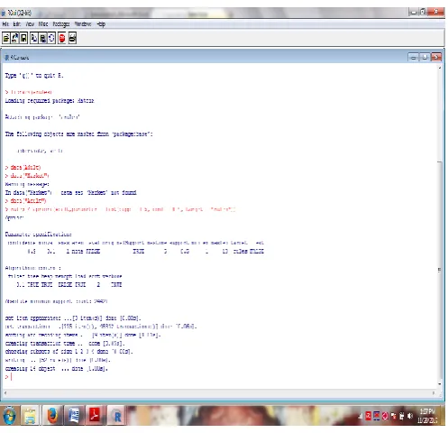Click 'creating transaction tree' output line
Screen dimensions: 448x433
tap(65, 343)
